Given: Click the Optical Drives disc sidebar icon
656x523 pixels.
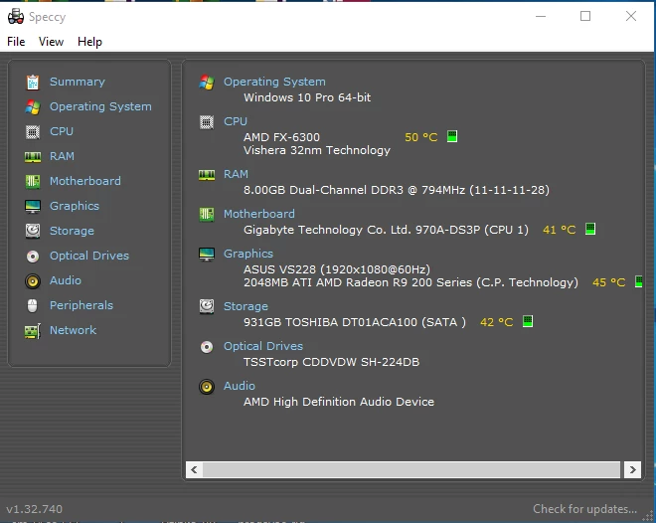Looking at the screenshot, I should [x=33, y=257].
